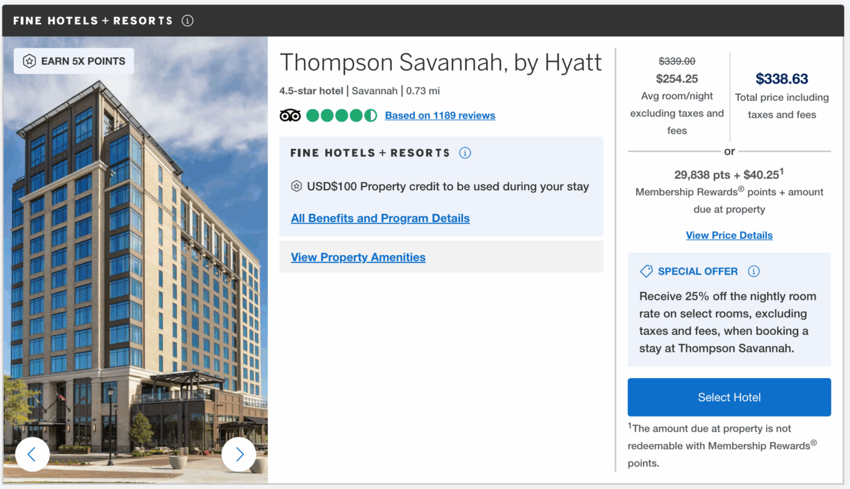The height and width of the screenshot is (489, 850).
Task: Show the previous hotel photo
Action: click(x=32, y=454)
